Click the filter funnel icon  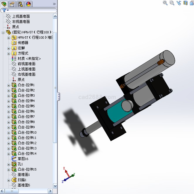click(4, 10)
